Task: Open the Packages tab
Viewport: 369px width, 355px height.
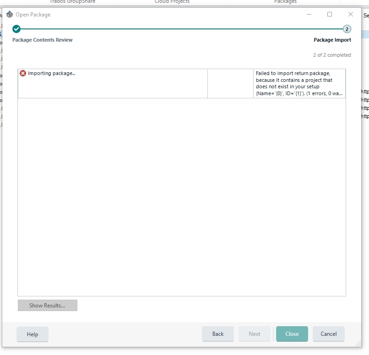Action: point(285,2)
